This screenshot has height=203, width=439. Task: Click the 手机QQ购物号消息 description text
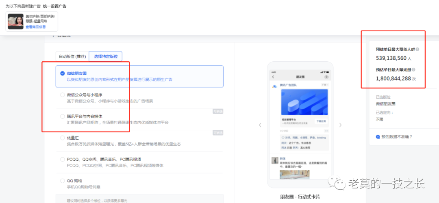click(x=83, y=187)
